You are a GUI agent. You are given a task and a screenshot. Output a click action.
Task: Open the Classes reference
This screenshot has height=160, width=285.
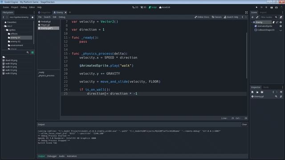point(216,17)
